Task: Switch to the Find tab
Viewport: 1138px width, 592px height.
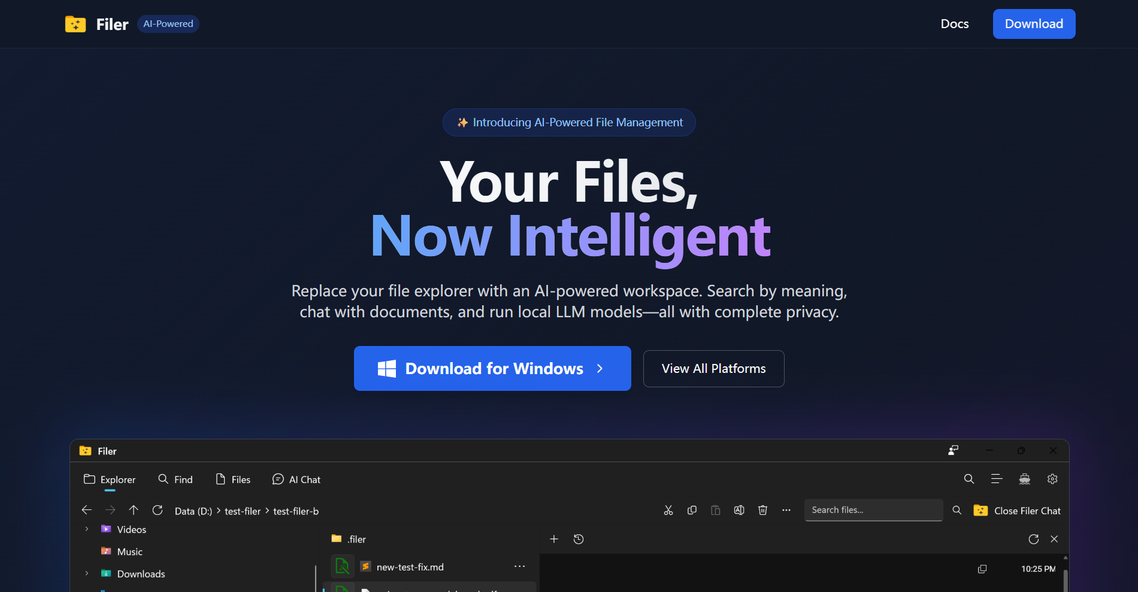Action: coord(175,479)
